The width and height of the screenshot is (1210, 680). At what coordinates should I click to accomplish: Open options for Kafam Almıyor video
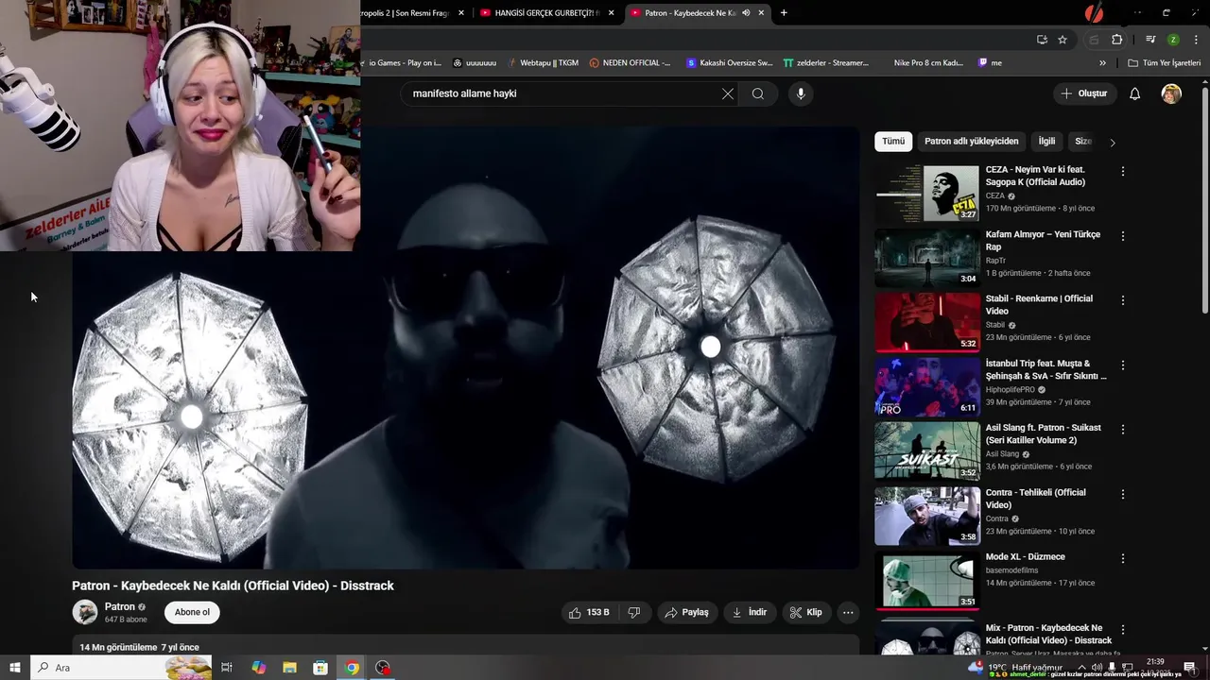pyautogui.click(x=1122, y=235)
